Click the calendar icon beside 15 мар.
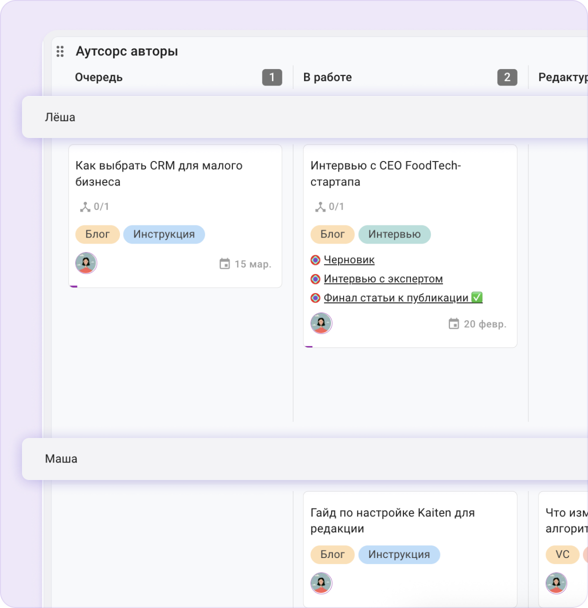The height and width of the screenshot is (608, 588). (225, 264)
